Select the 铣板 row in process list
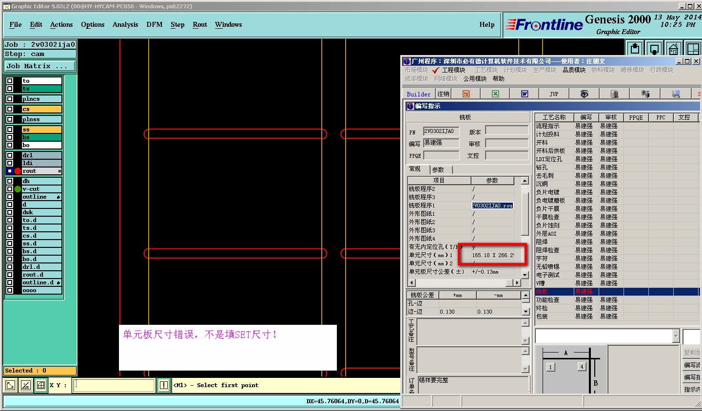The width and height of the screenshot is (702, 411). pos(617,292)
